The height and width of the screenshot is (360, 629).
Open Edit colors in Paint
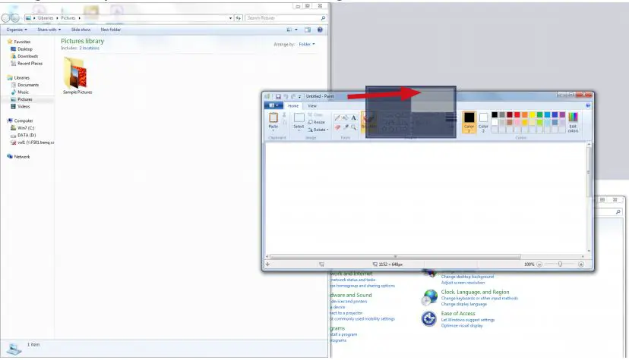tap(573, 121)
